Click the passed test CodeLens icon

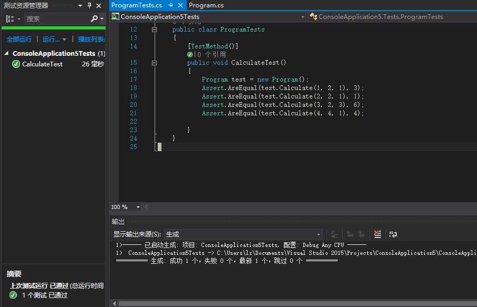coord(190,55)
